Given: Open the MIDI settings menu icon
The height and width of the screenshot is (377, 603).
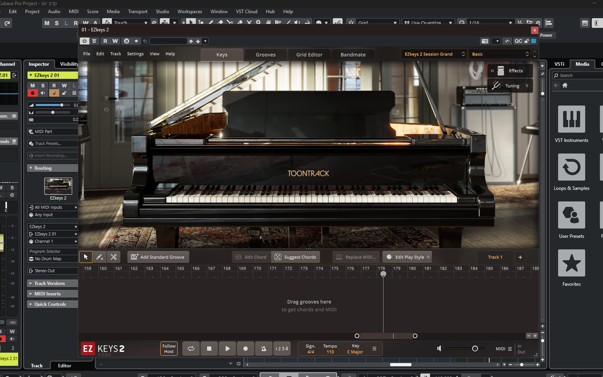Looking at the screenshot, I should 510,349.
